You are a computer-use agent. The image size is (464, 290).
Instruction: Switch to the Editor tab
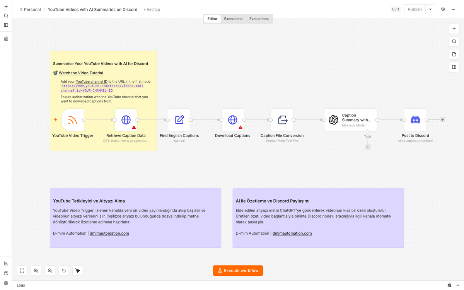pos(212,19)
